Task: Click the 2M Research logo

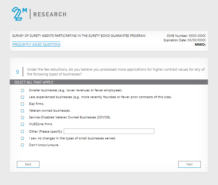Action: pos(39,14)
